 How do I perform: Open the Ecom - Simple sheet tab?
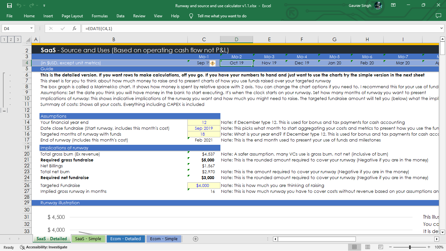click(164, 239)
